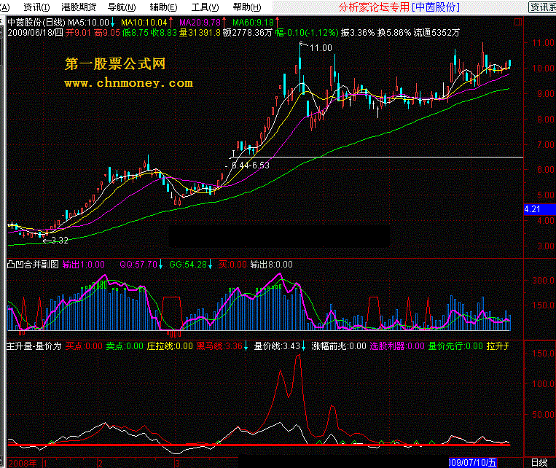Screen dimensions: 556x468
Task: Open the 资讯(I) menu
Action: tap(36, 7)
